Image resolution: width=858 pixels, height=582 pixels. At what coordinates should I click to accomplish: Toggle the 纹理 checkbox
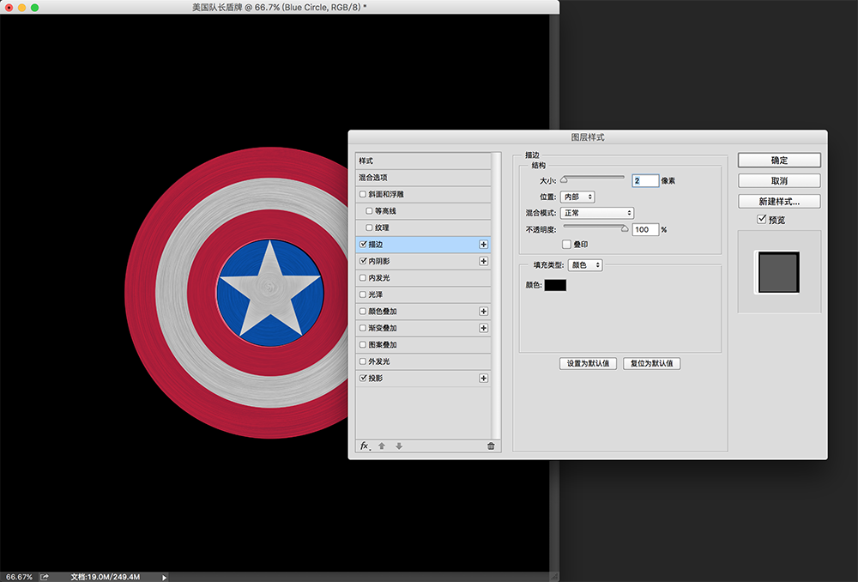(x=369, y=227)
